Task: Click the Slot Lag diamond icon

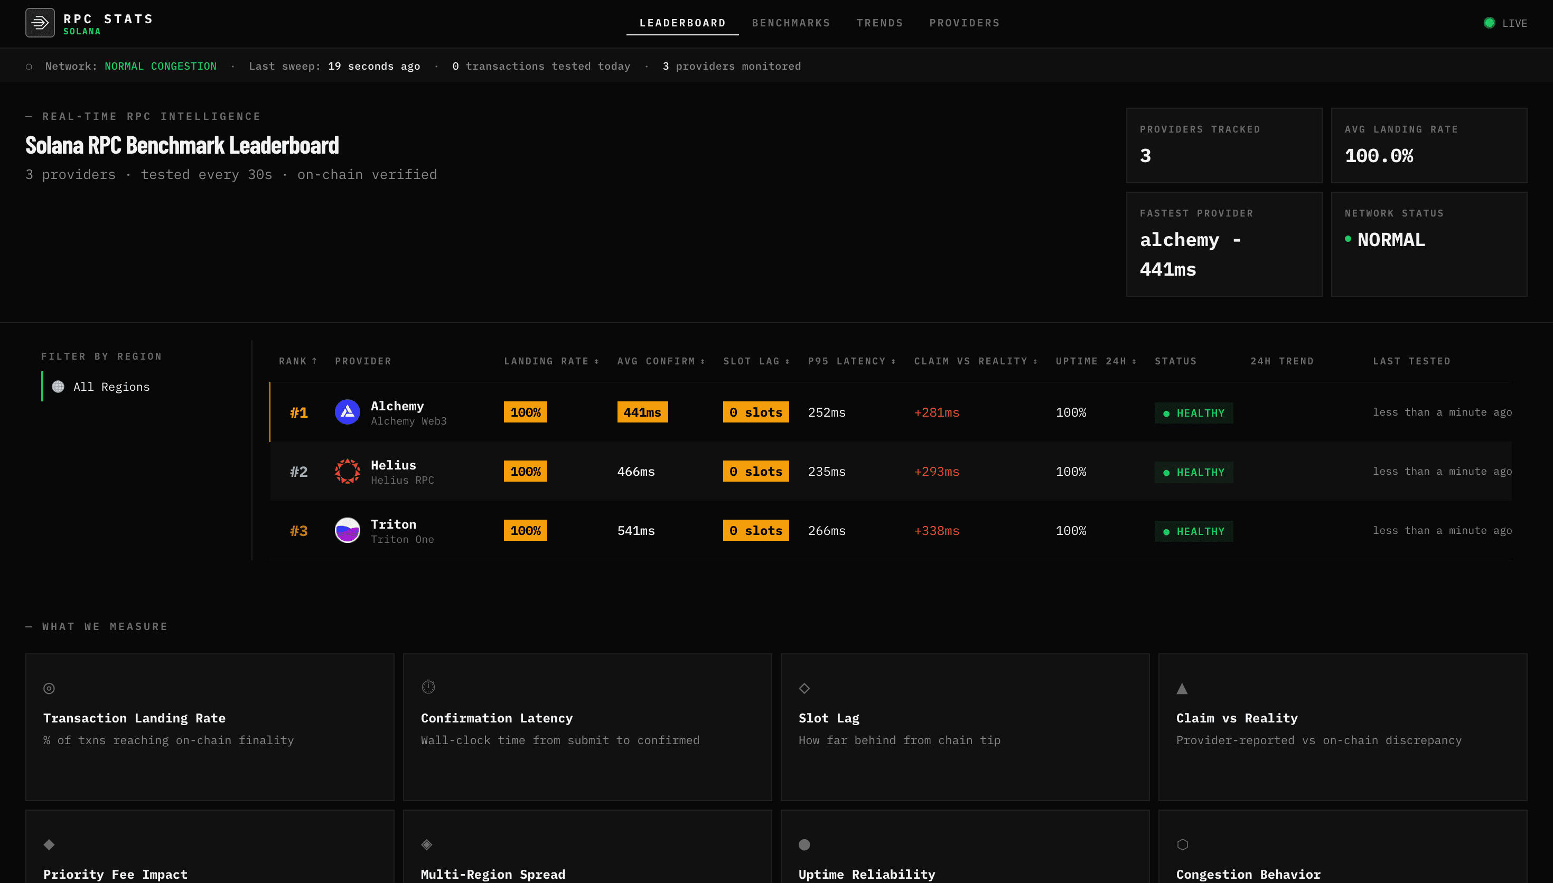Action: tap(804, 688)
